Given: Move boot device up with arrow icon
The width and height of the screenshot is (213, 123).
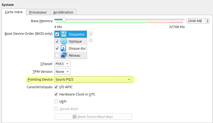Looking at the screenshot, I should tap(91, 33).
